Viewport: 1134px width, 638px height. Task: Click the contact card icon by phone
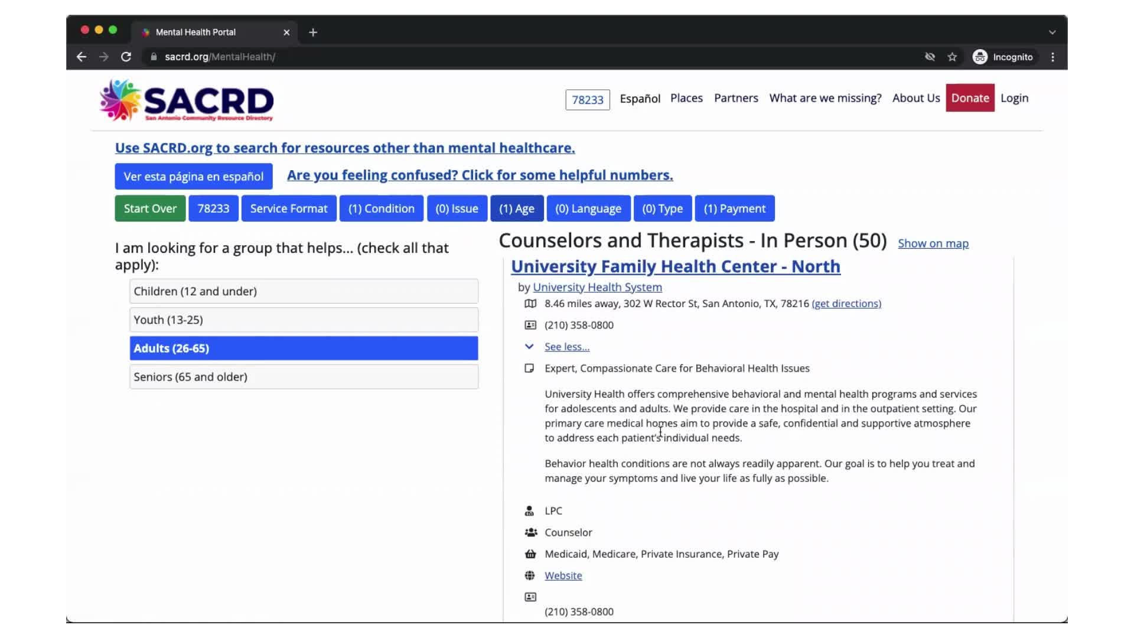pyautogui.click(x=530, y=325)
